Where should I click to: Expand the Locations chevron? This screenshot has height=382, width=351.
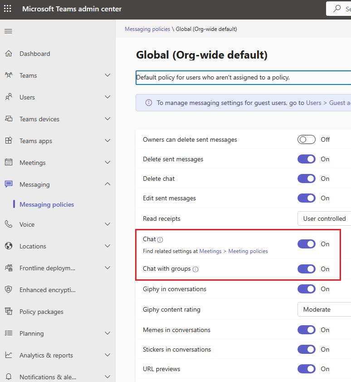pyautogui.click(x=107, y=246)
